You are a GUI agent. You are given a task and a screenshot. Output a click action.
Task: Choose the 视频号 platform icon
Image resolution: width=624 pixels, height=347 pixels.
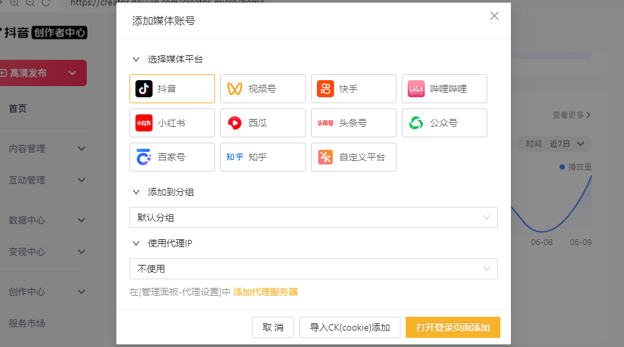235,89
